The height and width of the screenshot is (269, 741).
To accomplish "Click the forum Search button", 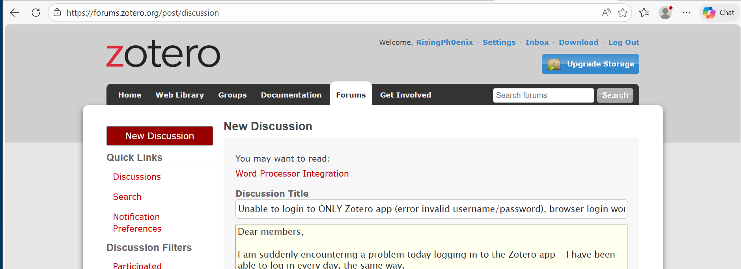I will coord(615,95).
